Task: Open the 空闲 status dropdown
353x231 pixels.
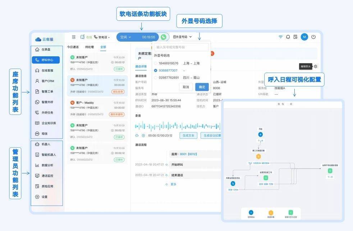Action: point(125,37)
